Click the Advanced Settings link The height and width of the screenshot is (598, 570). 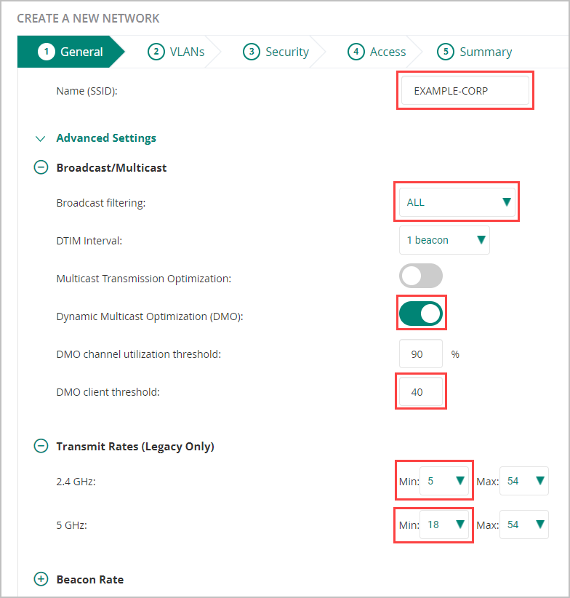point(106,138)
